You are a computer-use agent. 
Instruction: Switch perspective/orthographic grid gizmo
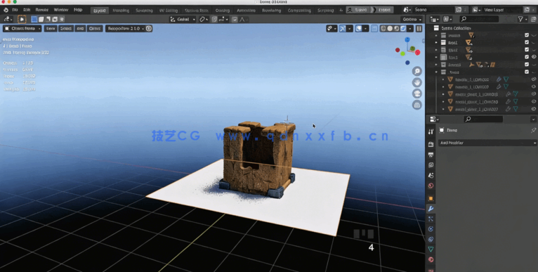click(417, 105)
